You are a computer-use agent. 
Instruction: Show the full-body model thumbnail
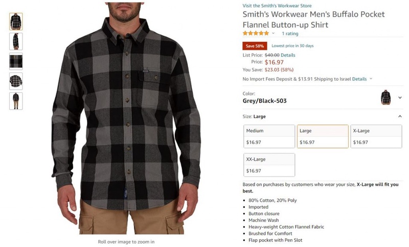coord(16,101)
